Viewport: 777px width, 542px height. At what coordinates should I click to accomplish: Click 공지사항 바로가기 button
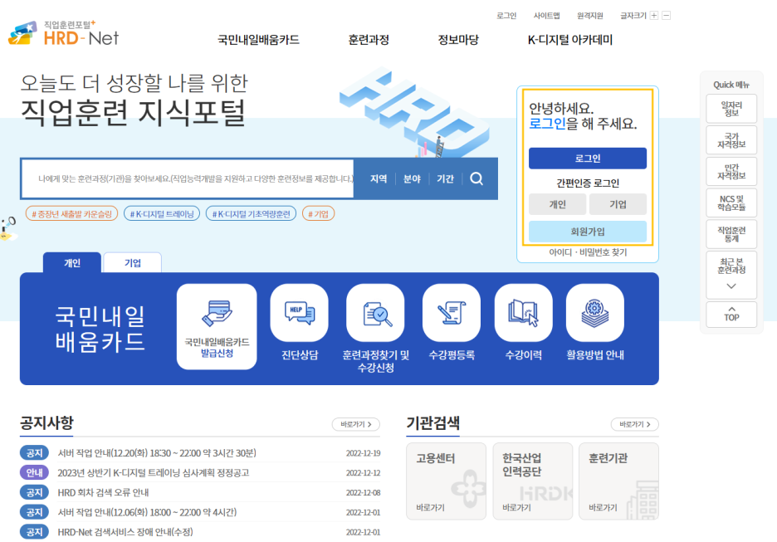356,424
